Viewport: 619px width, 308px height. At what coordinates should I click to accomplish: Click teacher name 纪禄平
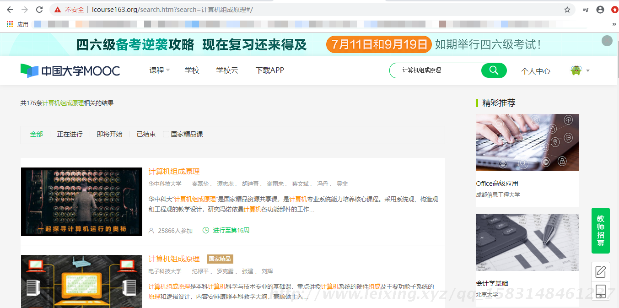click(x=200, y=271)
